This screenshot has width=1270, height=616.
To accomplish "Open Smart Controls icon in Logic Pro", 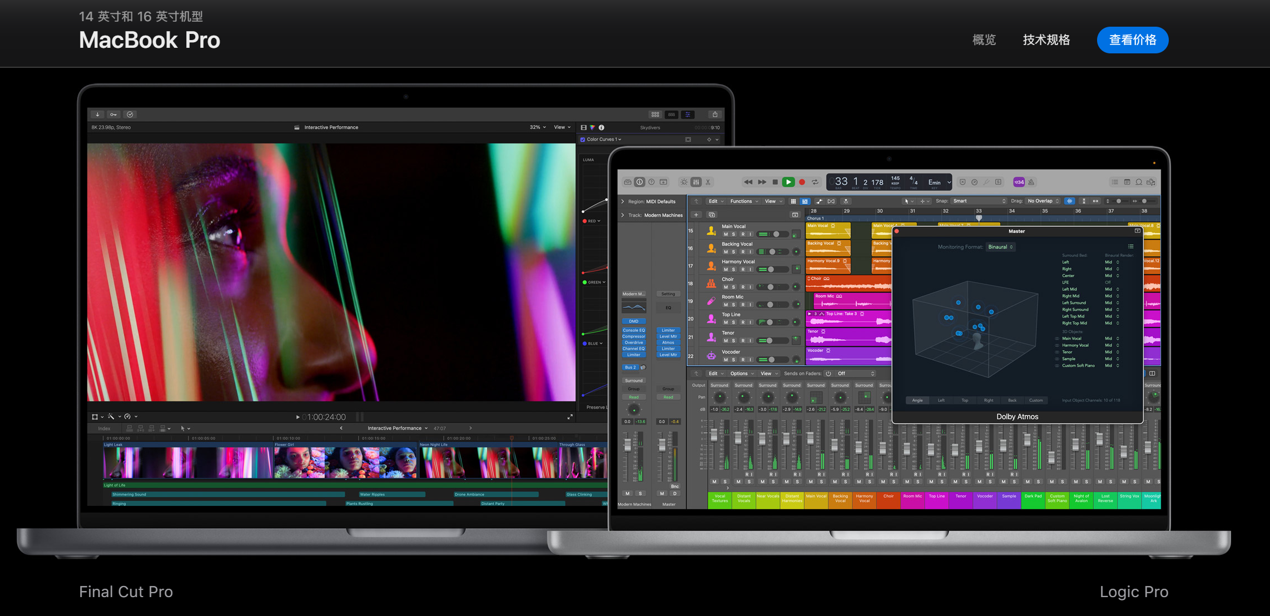I will click(x=684, y=182).
